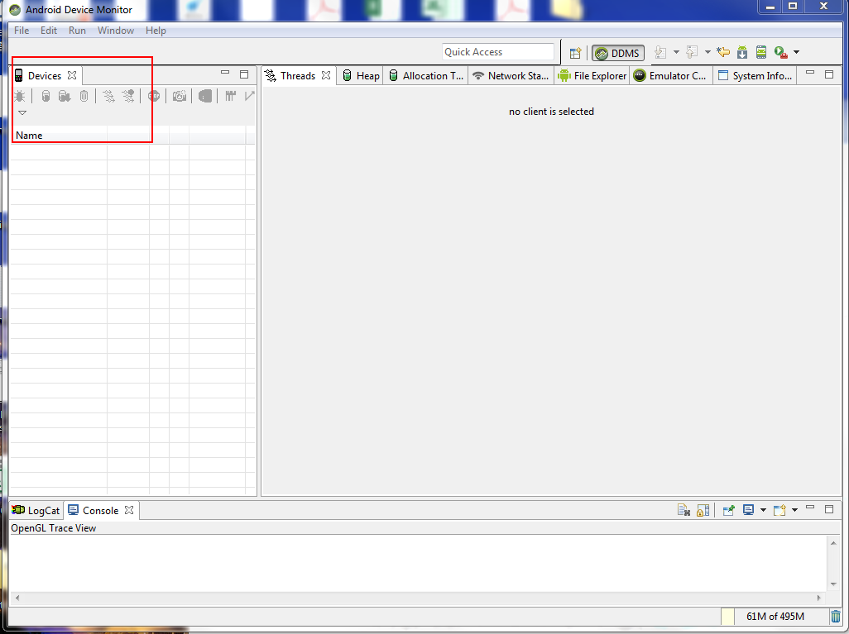Viewport: 849px width, 634px height.
Task: Start method profiling from Devices toolbar
Action: [128, 96]
